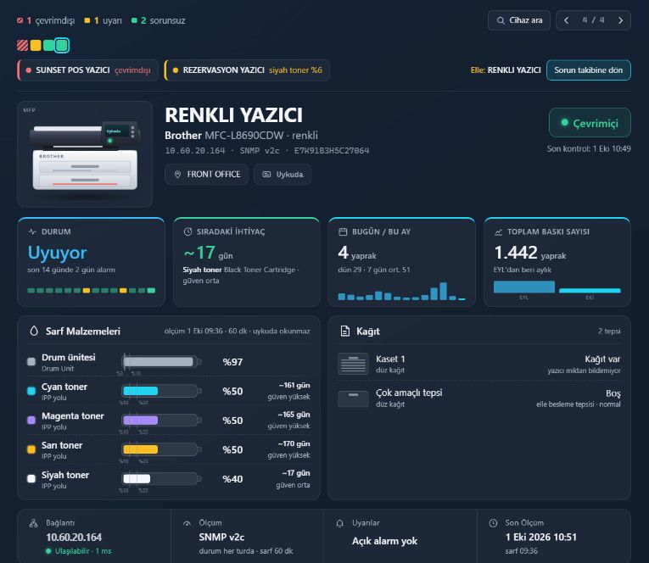Image resolution: width=649 pixels, height=563 pixels.
Task: Click the '1 çevrimdışı' counter text
Action: coord(51,20)
